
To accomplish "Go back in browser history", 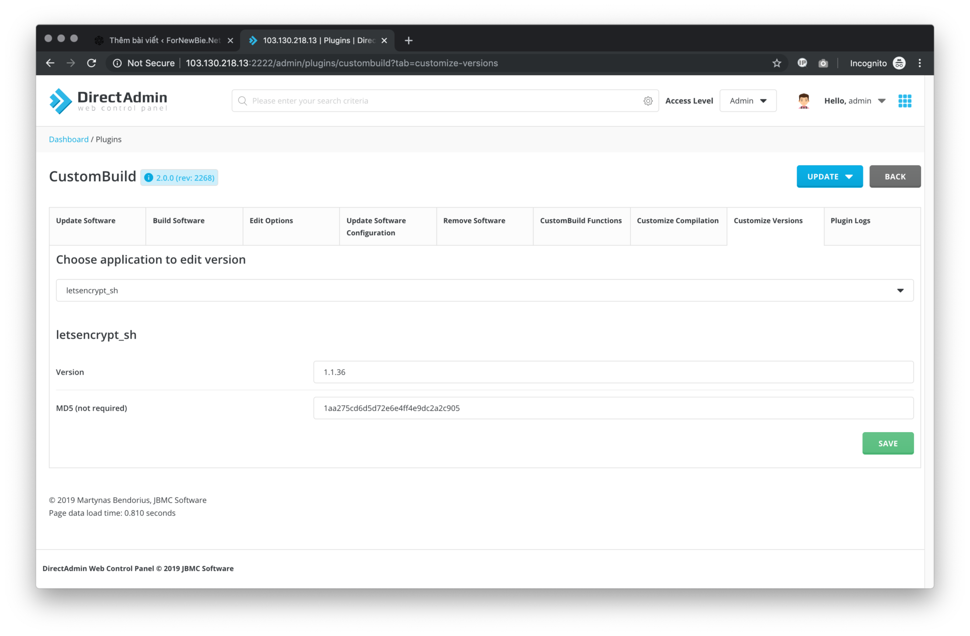I will (x=50, y=63).
